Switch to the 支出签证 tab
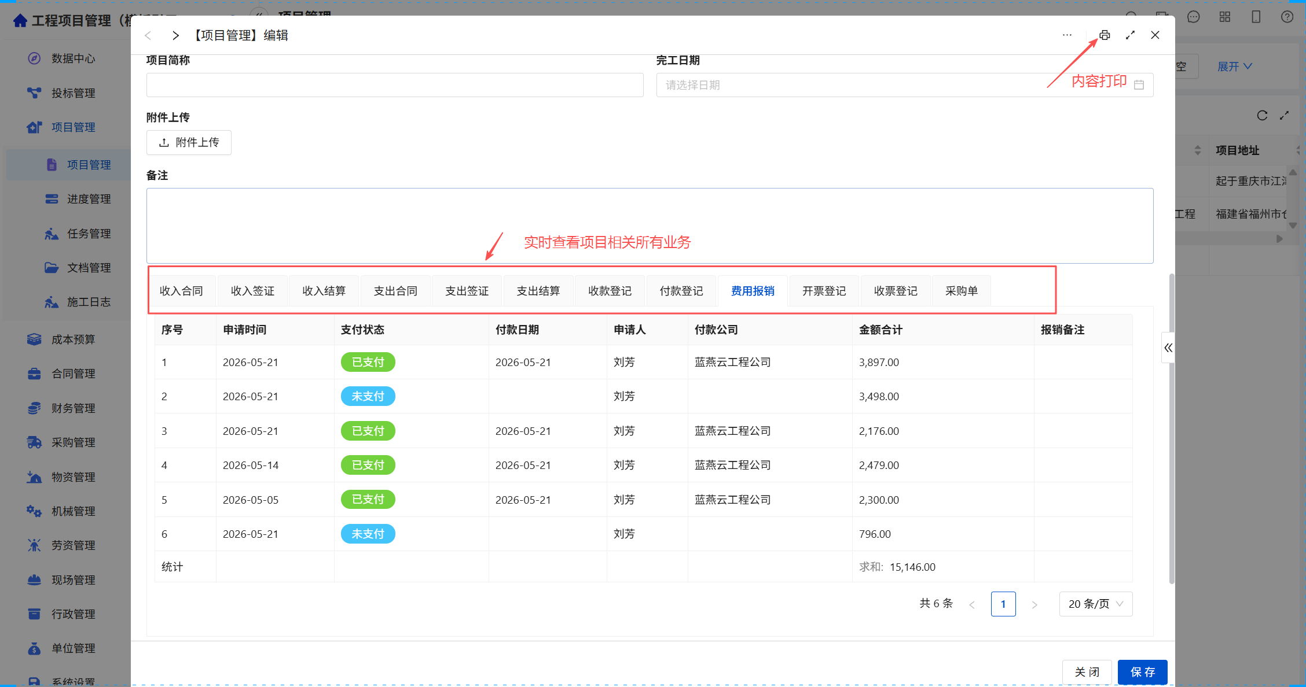The image size is (1306, 687). pyautogui.click(x=467, y=291)
